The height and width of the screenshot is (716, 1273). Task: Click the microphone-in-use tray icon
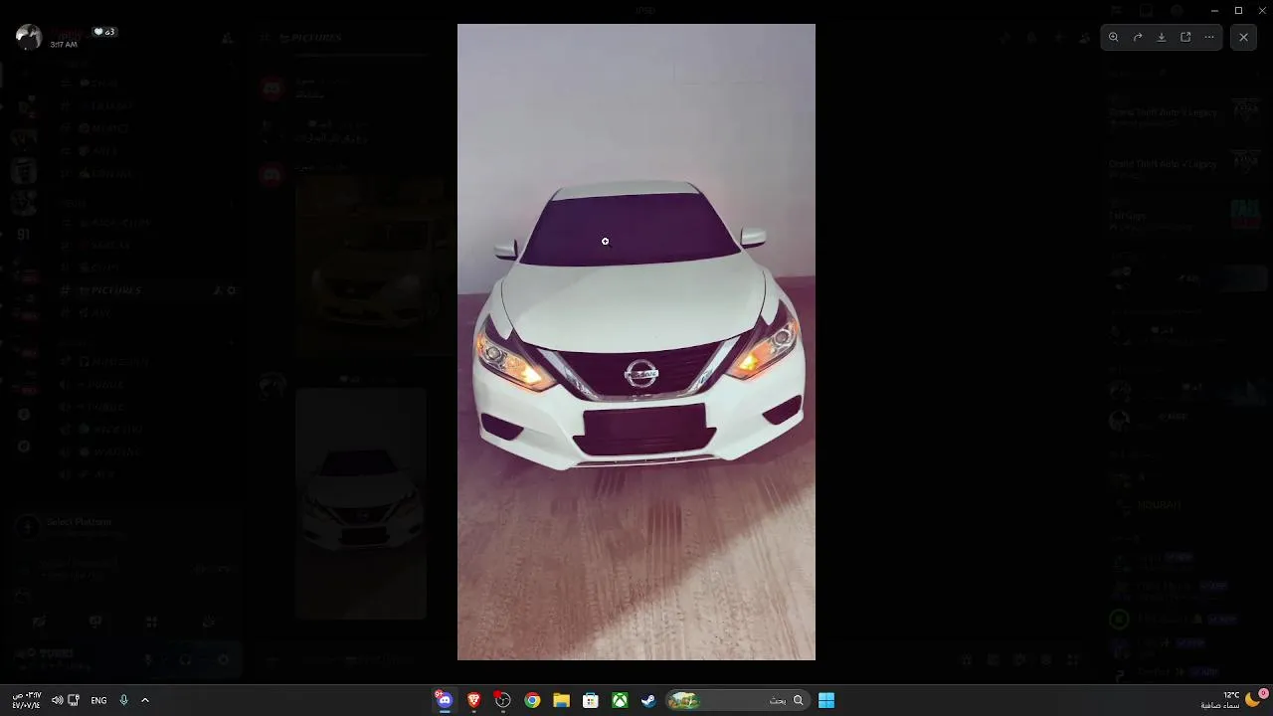pos(123,700)
